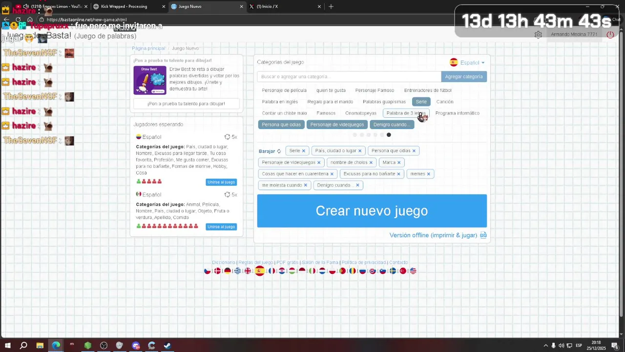Viewport: 625px width, 352px height.
Task: Open Steam from the taskbar
Action: (167, 345)
